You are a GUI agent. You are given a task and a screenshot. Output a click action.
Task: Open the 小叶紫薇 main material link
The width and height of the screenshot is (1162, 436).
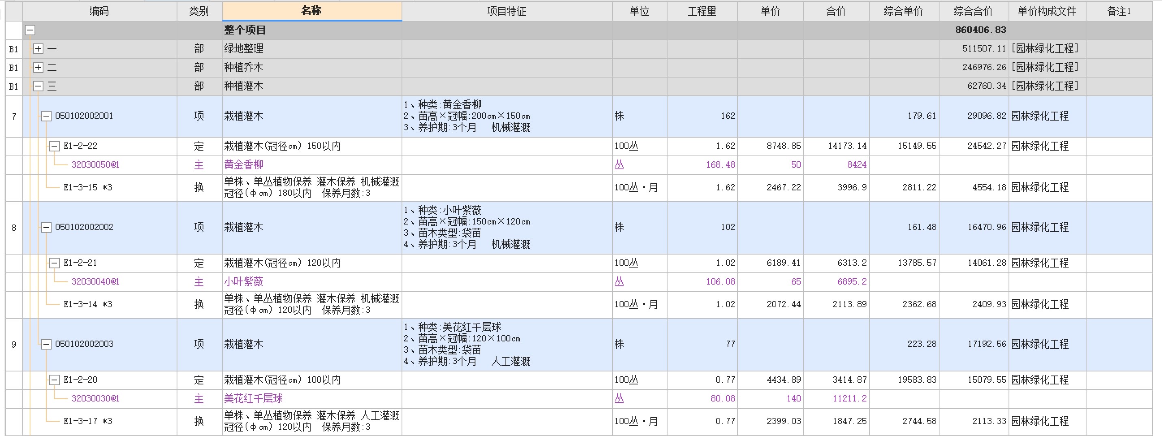[244, 282]
